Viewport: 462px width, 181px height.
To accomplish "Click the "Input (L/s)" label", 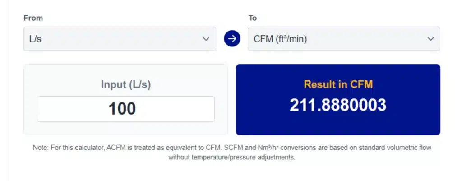I will pyautogui.click(x=126, y=84).
